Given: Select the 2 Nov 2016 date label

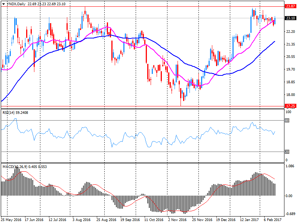Looking at the screenshot, I should [x=177, y=220].
